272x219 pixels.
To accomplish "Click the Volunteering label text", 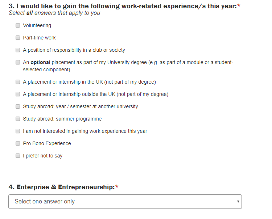I will 37,25.
